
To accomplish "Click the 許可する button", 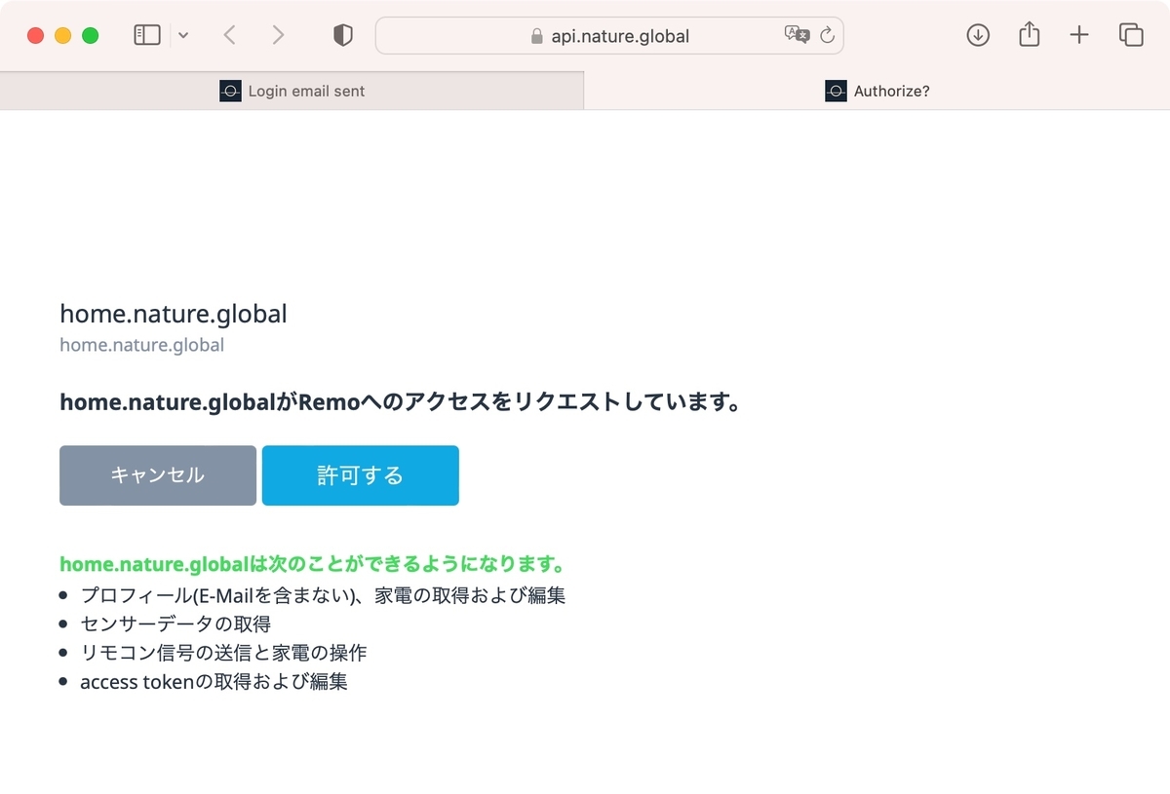I will coord(361,475).
